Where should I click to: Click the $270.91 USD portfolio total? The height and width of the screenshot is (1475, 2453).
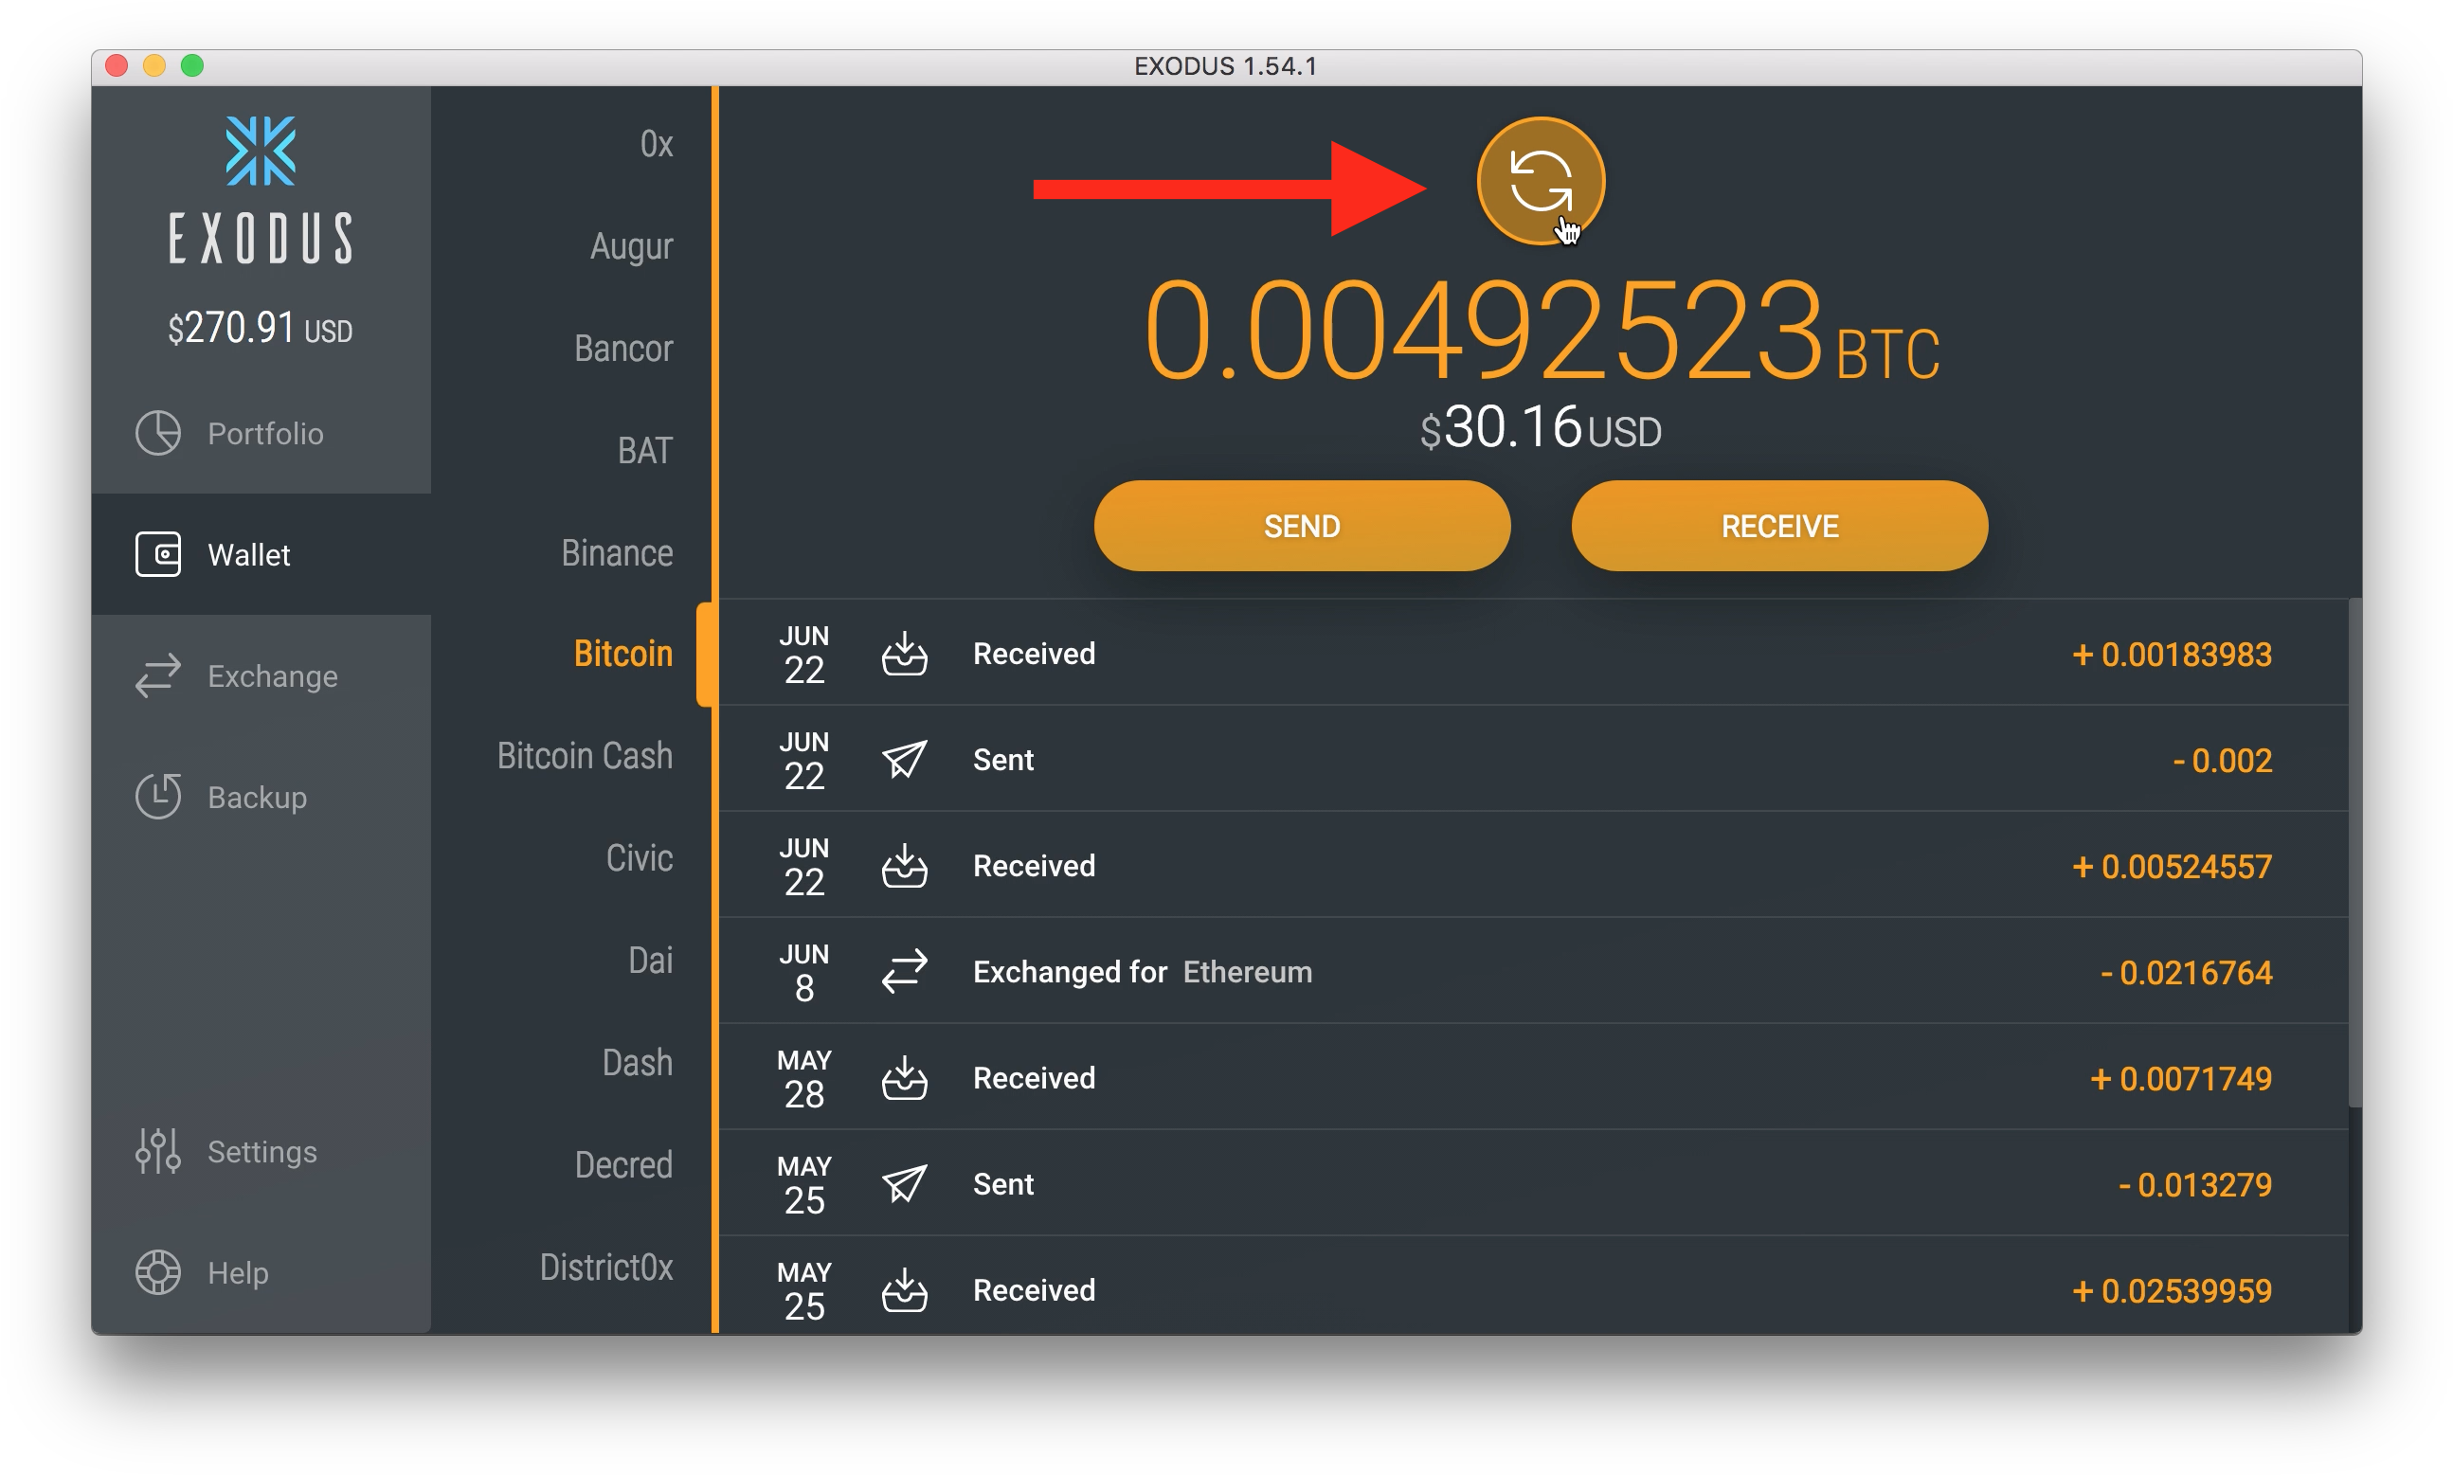261,328
